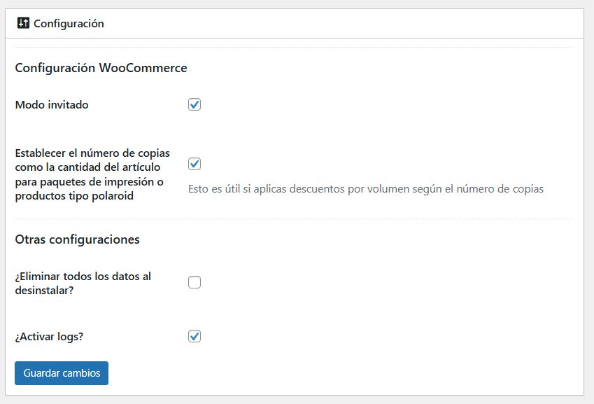Click empty space in Configuración header bar

click(350, 23)
